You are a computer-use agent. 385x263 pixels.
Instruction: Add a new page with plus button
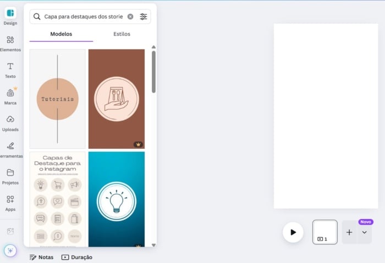click(x=349, y=232)
